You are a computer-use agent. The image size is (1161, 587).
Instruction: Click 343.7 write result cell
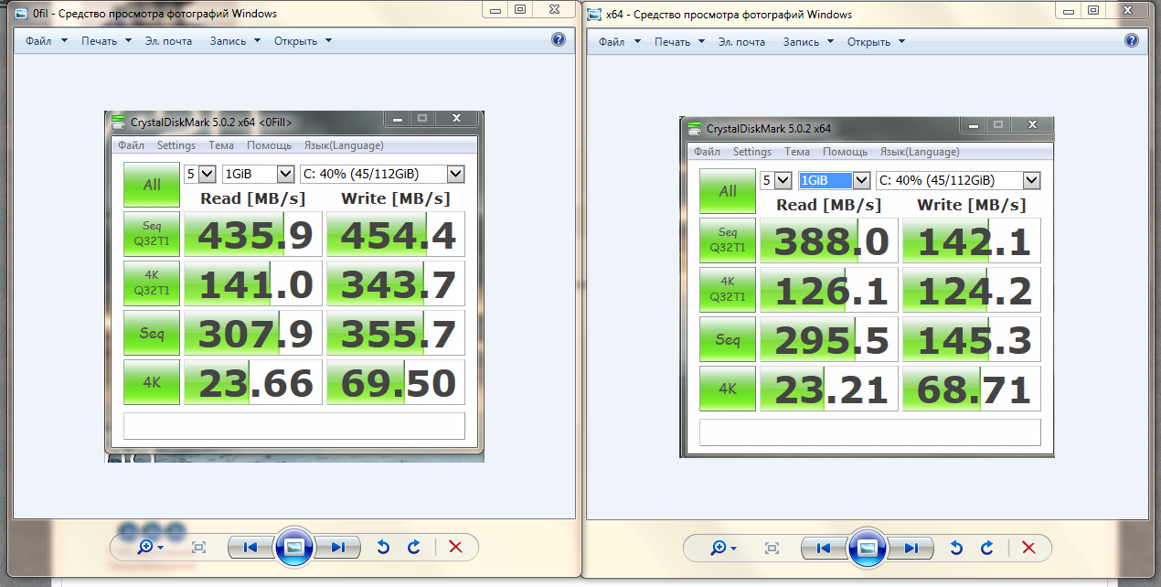396,284
